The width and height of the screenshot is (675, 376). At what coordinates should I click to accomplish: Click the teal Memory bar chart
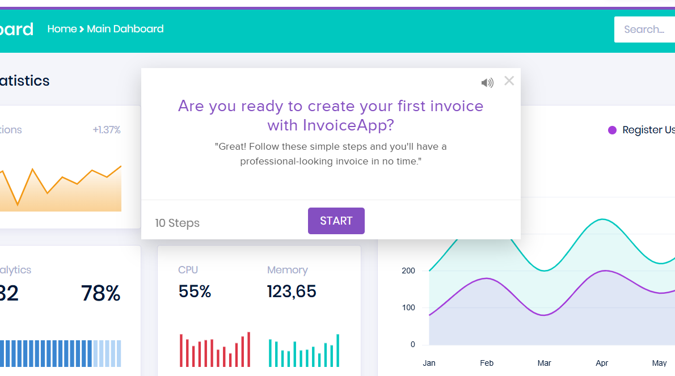(x=303, y=352)
